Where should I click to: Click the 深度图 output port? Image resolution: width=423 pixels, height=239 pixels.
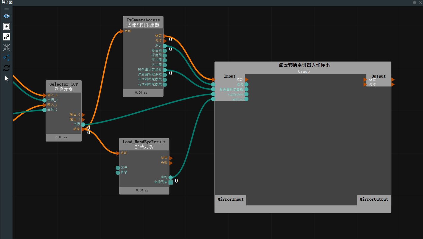pyautogui.click(x=165, y=55)
